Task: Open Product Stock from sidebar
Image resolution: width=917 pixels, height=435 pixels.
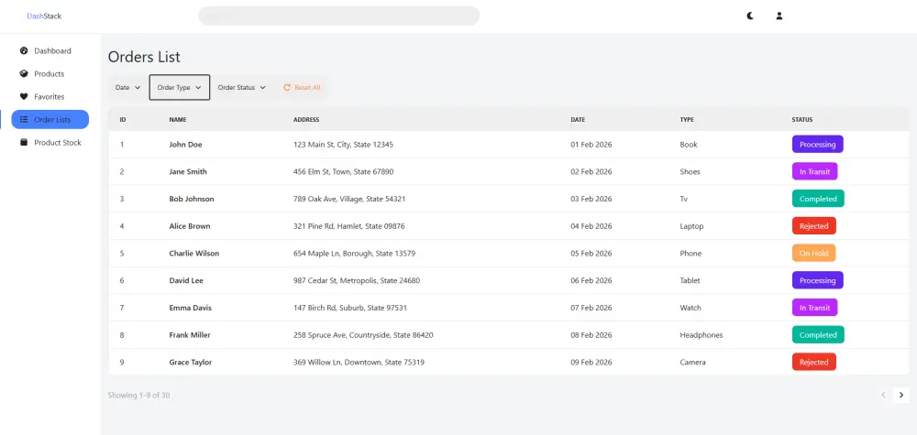Action: [50, 142]
